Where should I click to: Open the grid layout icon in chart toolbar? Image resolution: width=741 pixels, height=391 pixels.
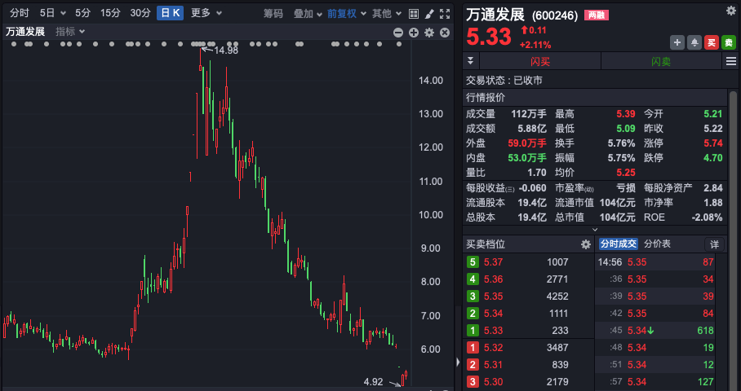pos(414,14)
